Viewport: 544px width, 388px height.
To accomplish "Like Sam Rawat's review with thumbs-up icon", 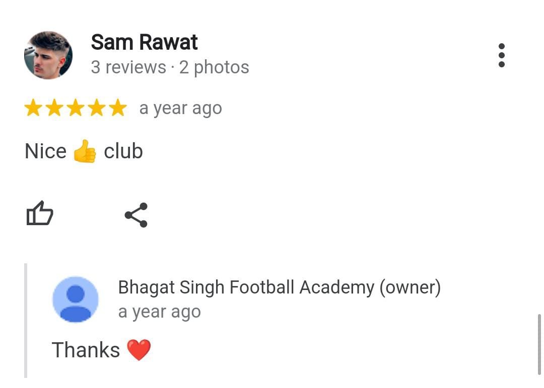I will [x=40, y=213].
